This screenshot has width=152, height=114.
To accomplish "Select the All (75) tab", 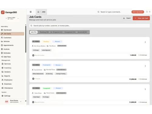I will click(x=34, y=32).
